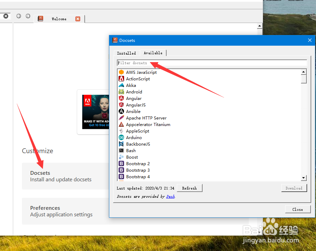Screen dimensions: 316x251
Task: Click docset list scrollbar down arrow
Action: coord(304,178)
